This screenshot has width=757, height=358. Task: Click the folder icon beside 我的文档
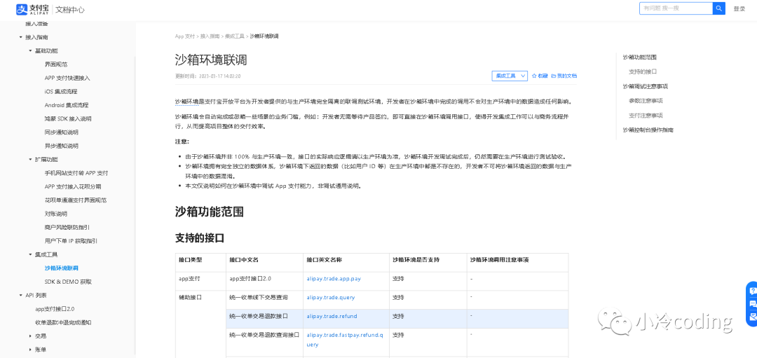tap(554, 76)
